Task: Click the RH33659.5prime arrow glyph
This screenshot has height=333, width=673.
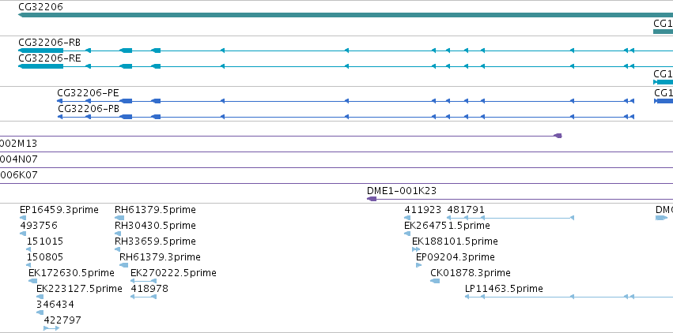Action: 118,249
